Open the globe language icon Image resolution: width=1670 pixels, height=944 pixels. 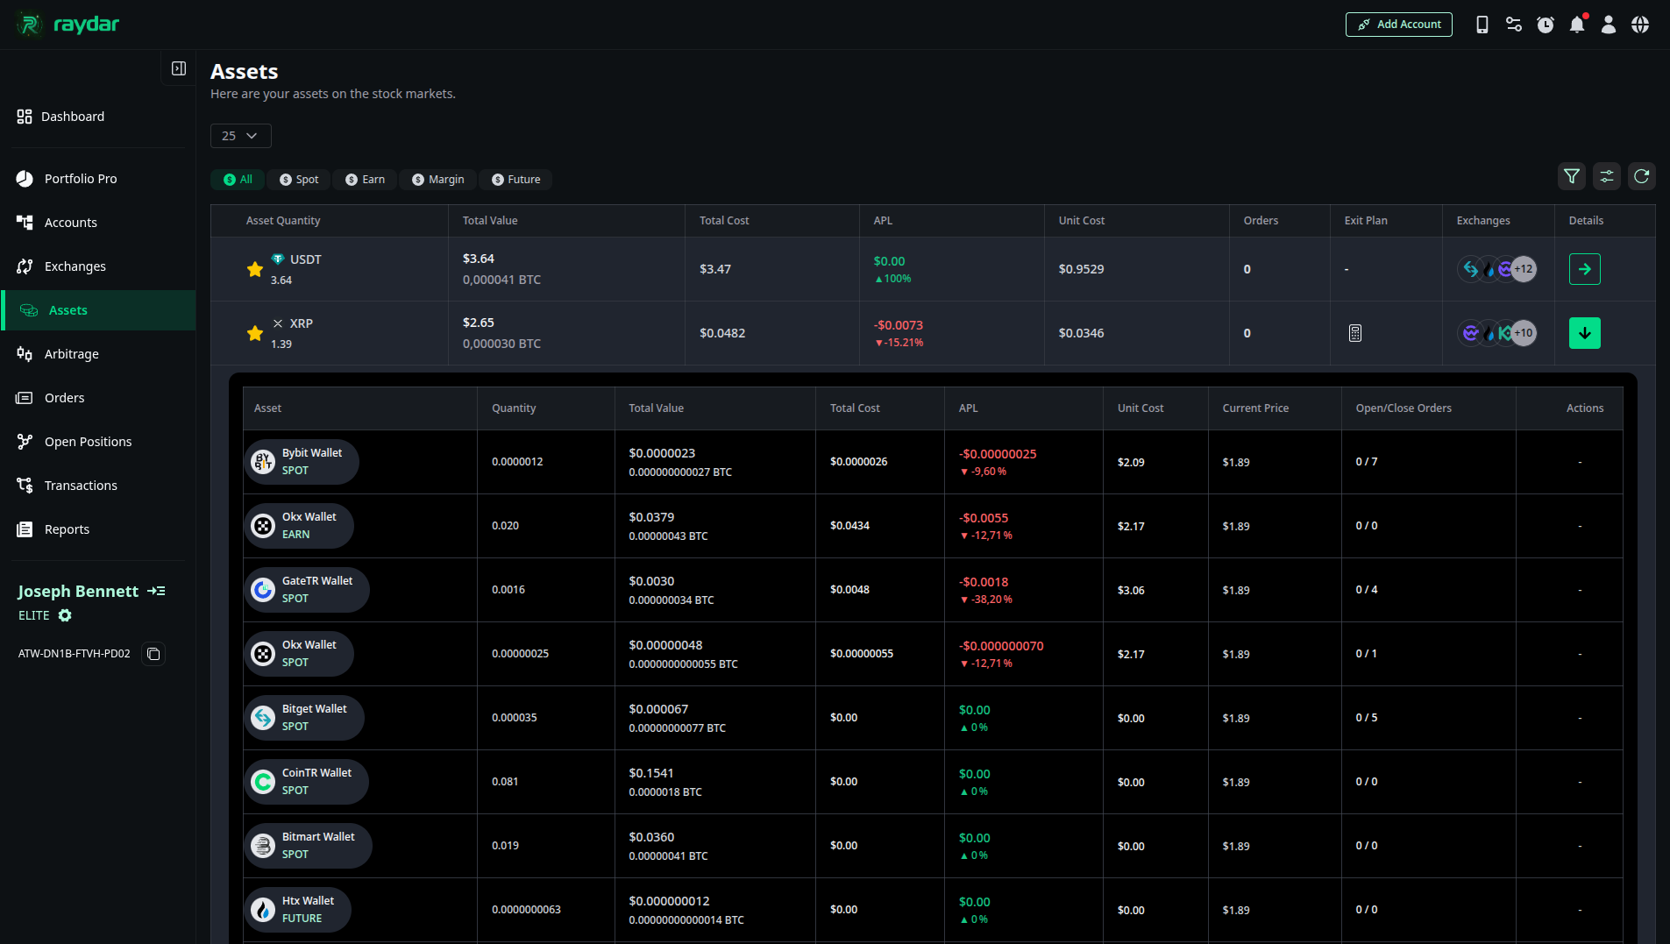click(x=1639, y=24)
